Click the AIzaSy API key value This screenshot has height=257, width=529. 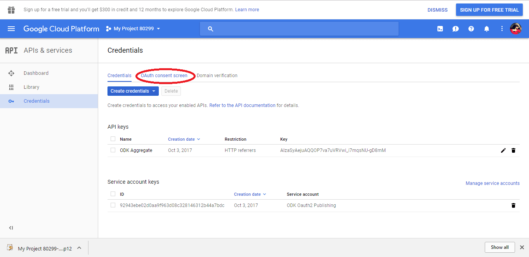[333, 150]
